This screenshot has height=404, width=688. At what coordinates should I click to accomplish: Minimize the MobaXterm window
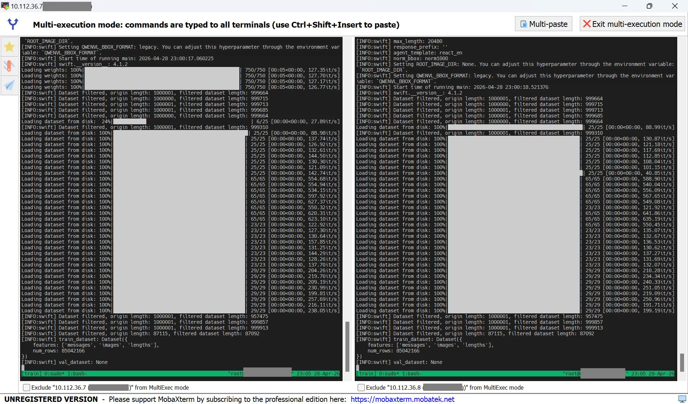click(625, 6)
